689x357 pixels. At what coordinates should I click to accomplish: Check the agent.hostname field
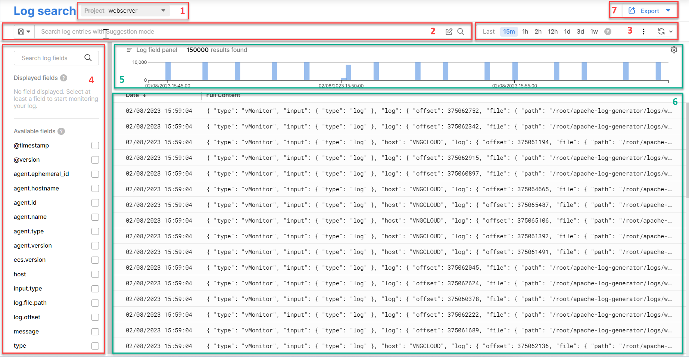coord(95,189)
